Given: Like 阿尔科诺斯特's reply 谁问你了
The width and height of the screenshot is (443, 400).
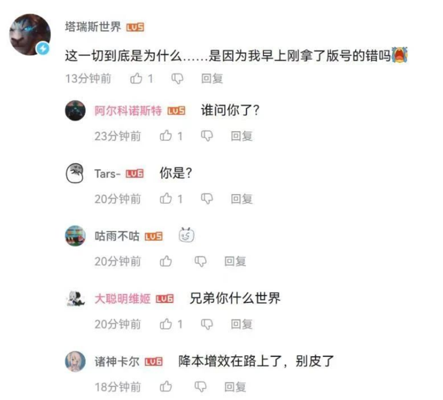Looking at the screenshot, I should click(166, 136).
